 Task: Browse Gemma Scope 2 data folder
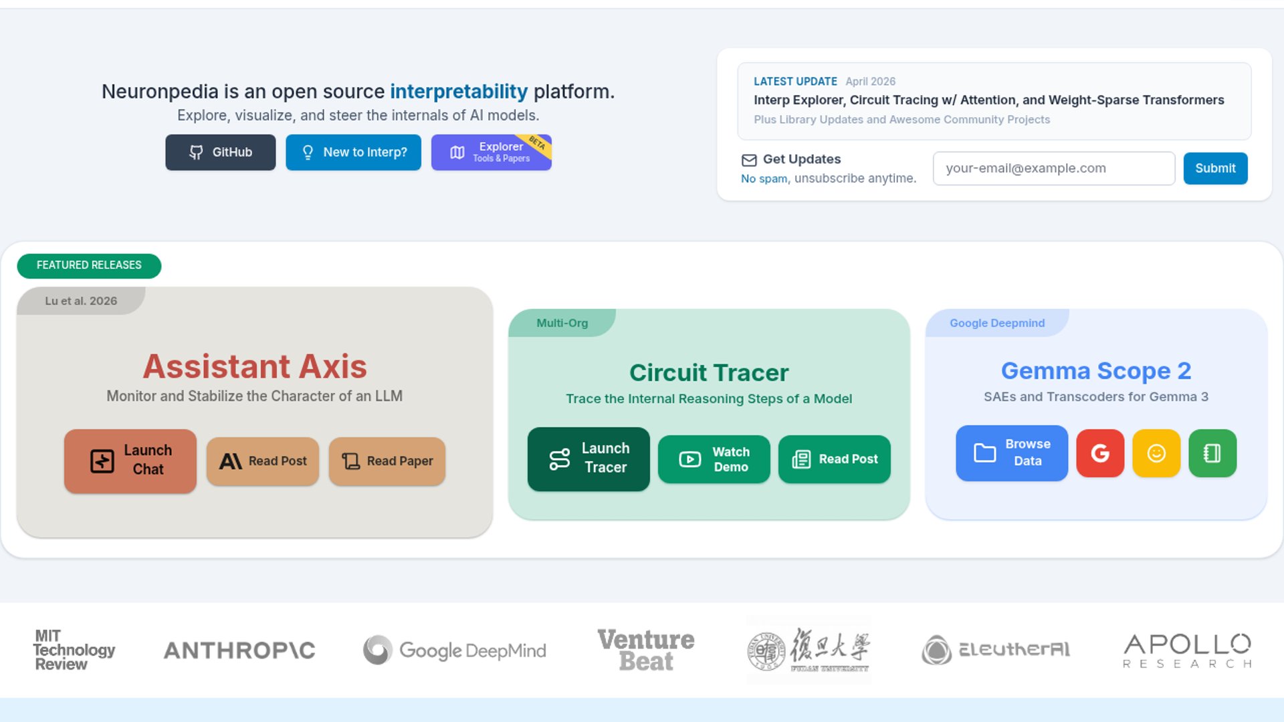(1012, 453)
